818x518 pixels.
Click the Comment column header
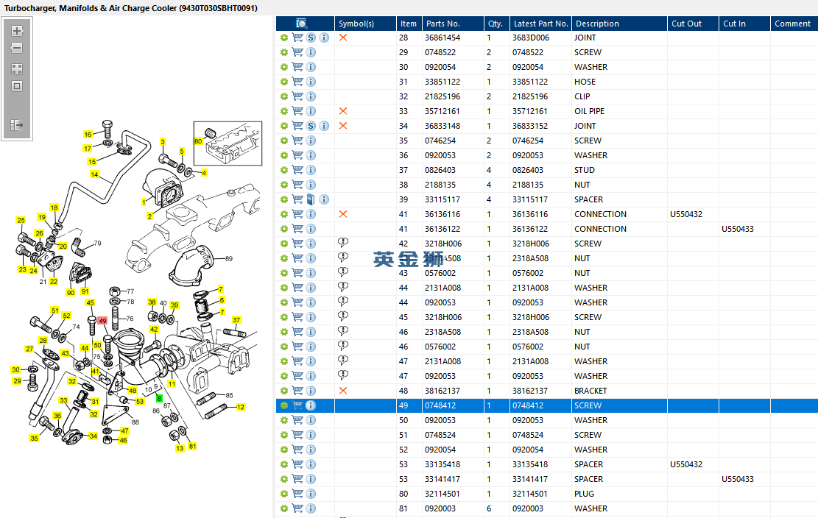(794, 24)
